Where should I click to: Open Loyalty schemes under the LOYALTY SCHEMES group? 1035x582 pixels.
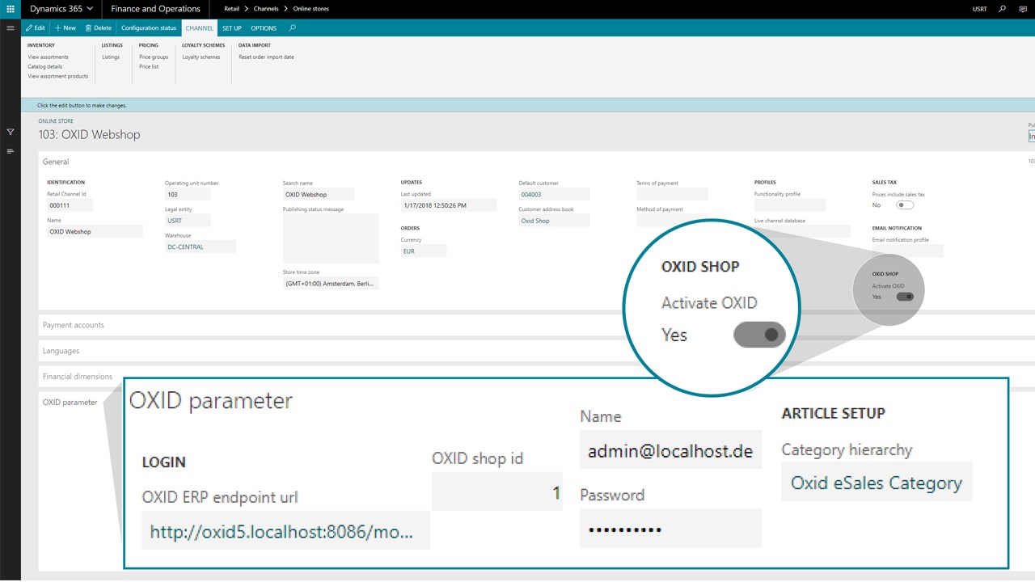(201, 57)
